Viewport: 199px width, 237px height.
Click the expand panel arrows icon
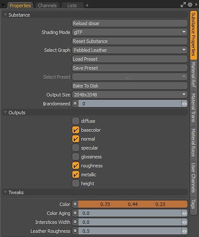click(x=183, y=5)
